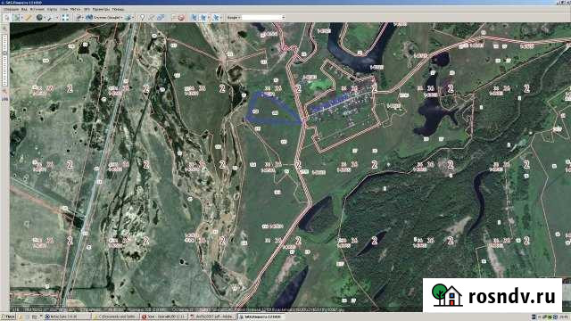The width and height of the screenshot is (571, 321).
Task: Select the ruler distance measurement tool
Action: pos(28,18)
